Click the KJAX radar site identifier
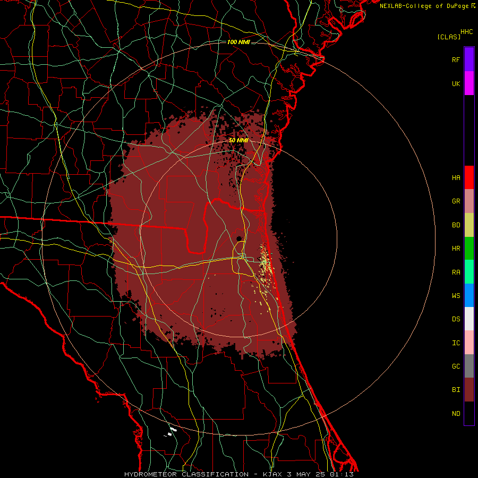This screenshot has height=478, width=478. (274, 474)
